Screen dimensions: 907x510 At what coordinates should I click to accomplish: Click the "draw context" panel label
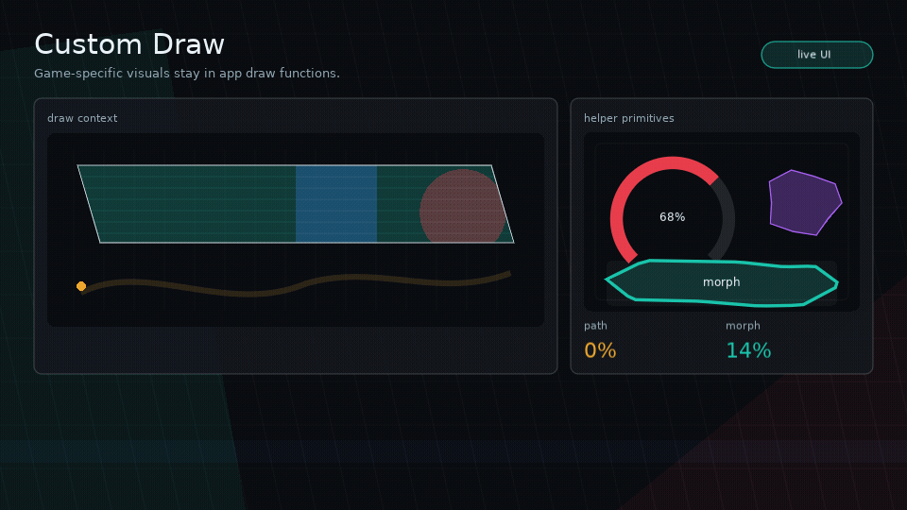pyautogui.click(x=82, y=118)
